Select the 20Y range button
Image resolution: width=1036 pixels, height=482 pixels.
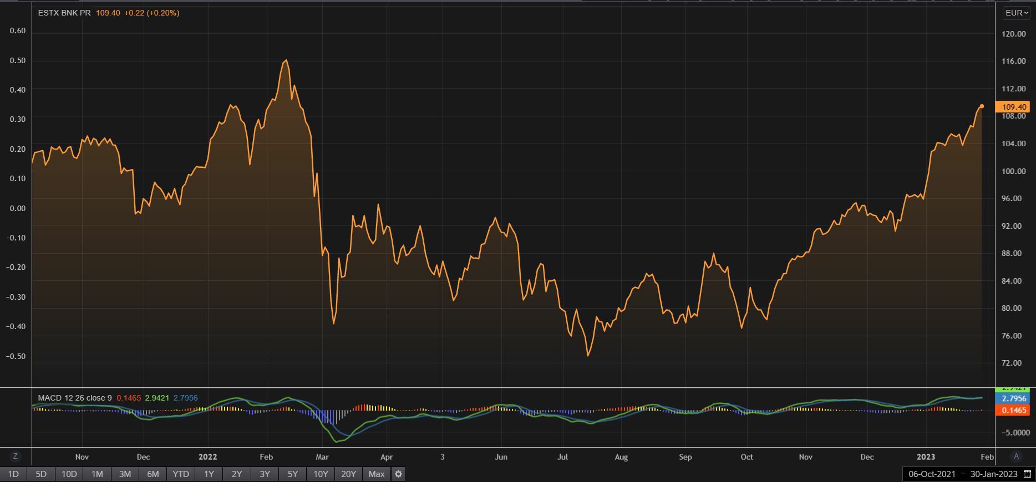click(348, 474)
